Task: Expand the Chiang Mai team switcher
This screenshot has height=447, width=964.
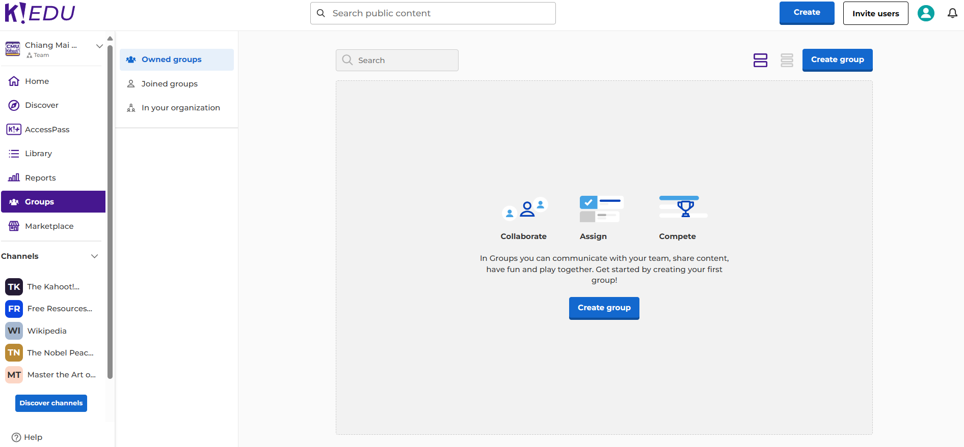Action: click(x=99, y=46)
